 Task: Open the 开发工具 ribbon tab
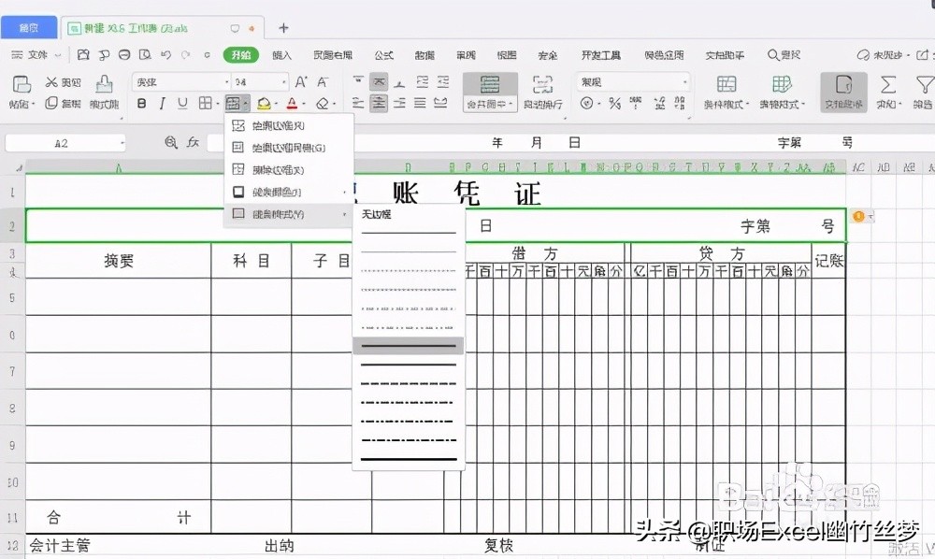600,54
